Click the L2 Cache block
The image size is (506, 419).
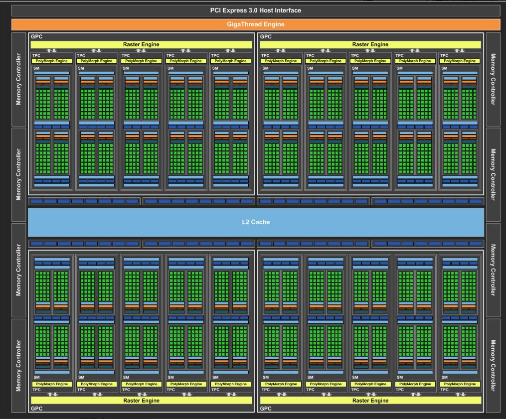coord(256,222)
